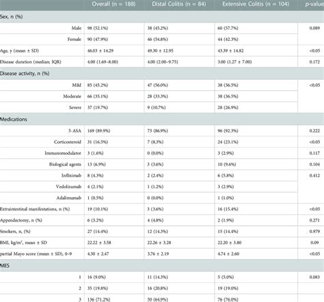Viewport: 324px width, 302px height.
Task: Select the "Male" row label
Action: click(77, 28)
